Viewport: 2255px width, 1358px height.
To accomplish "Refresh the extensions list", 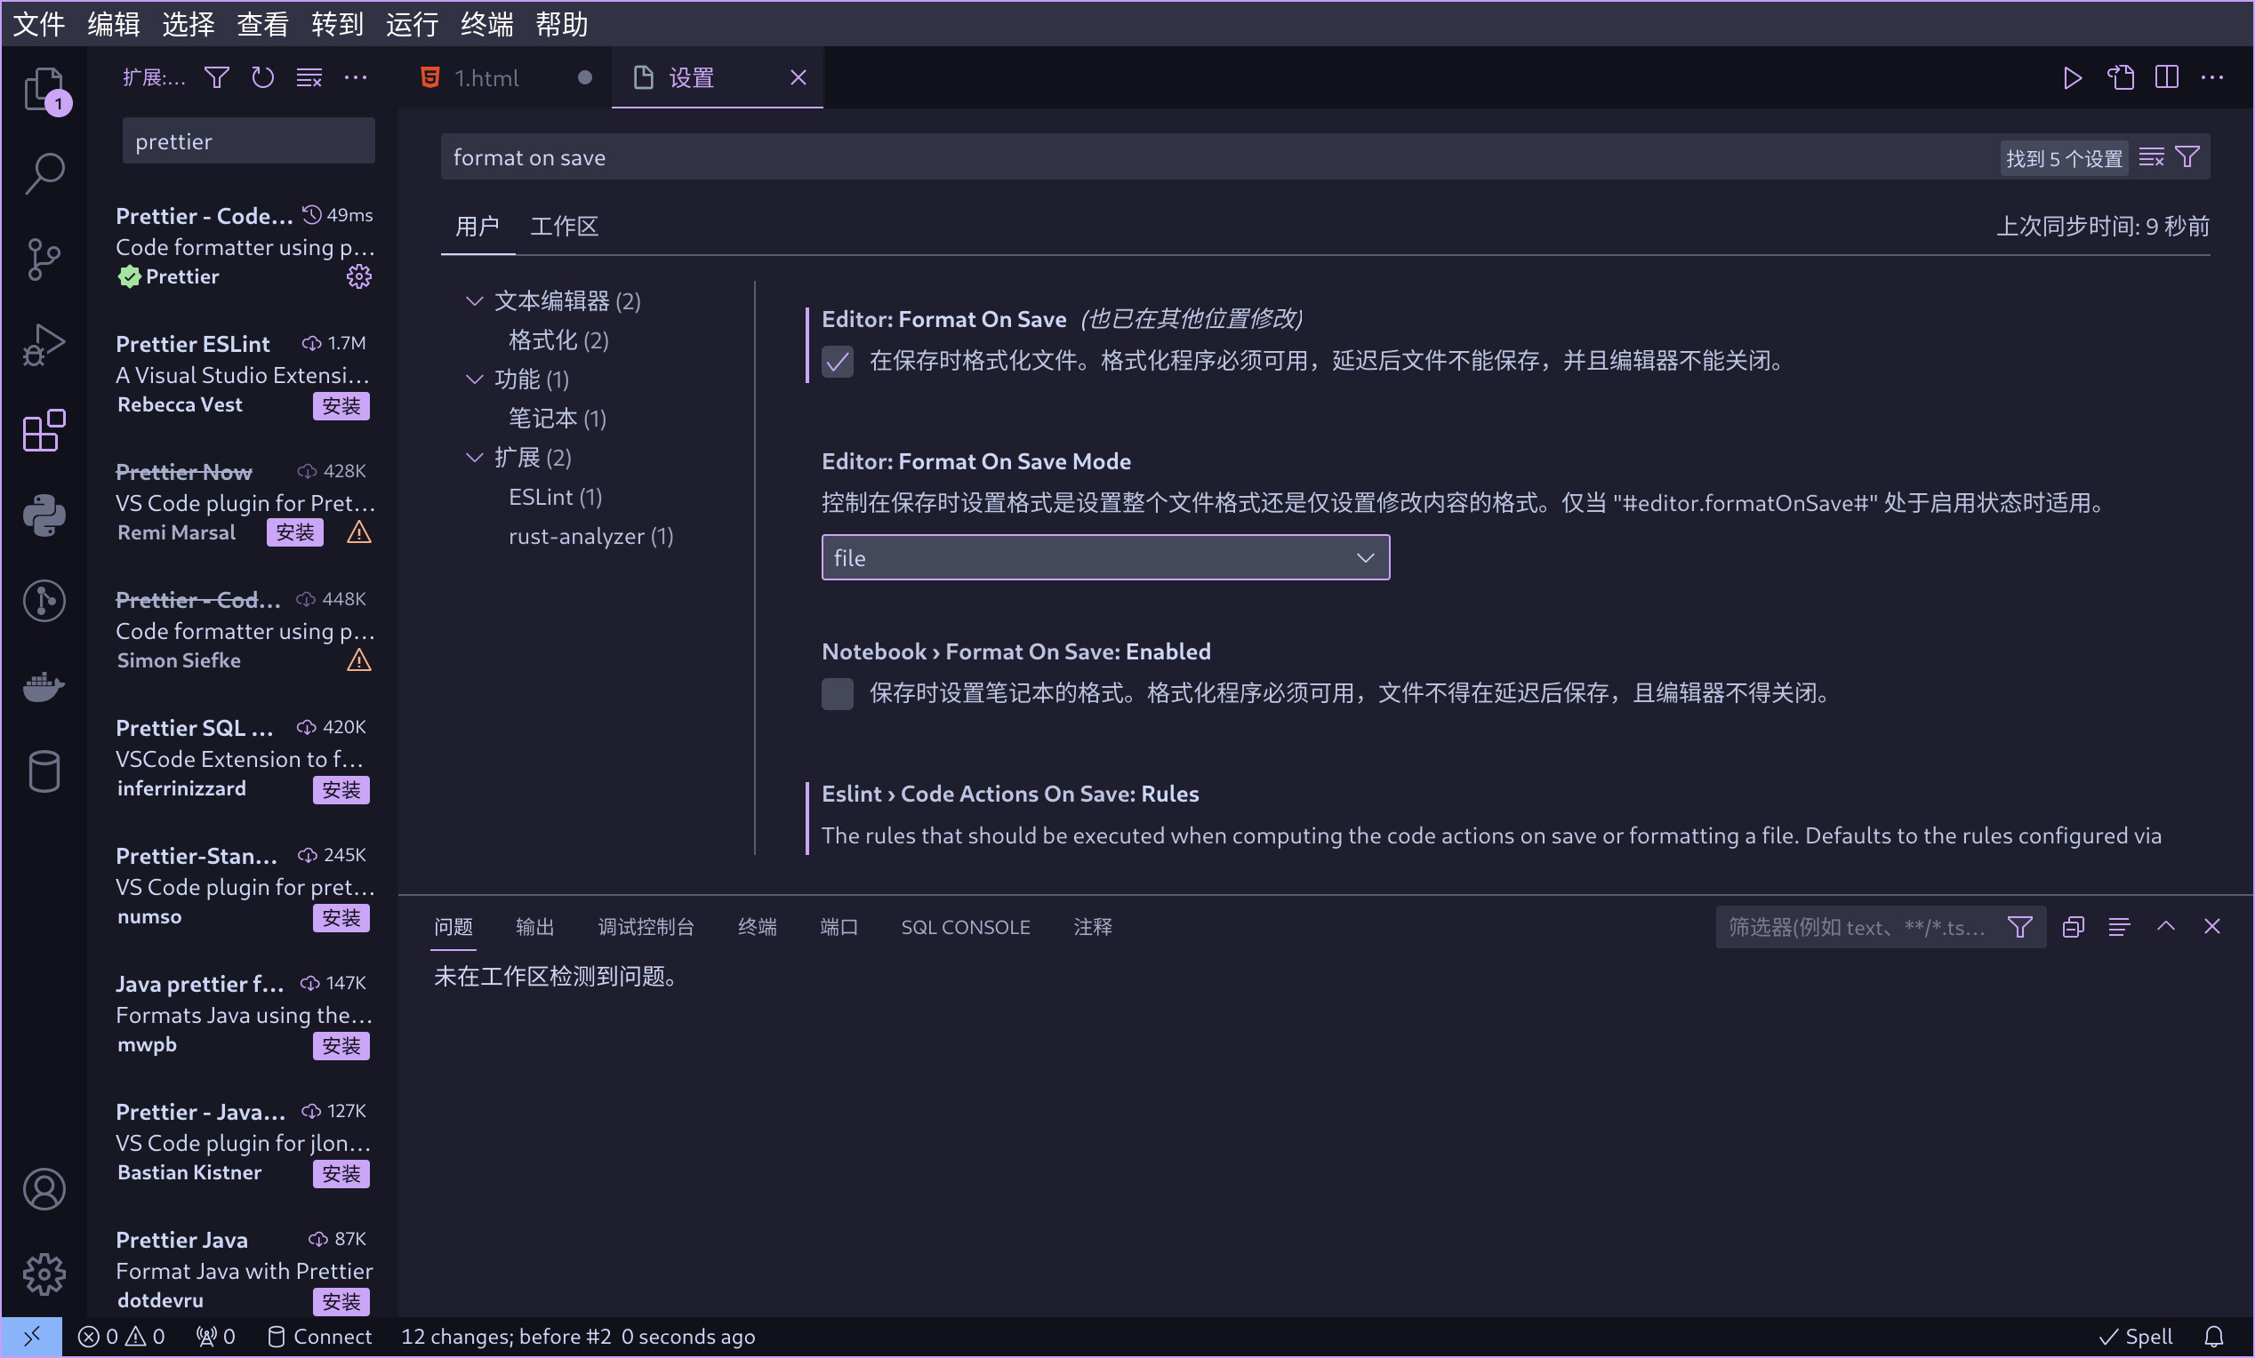I will (262, 77).
